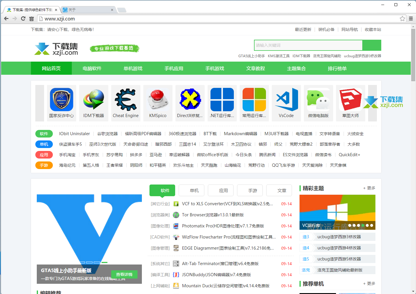Switch list to the 手游 tab
416x294 pixels.
click(250, 190)
